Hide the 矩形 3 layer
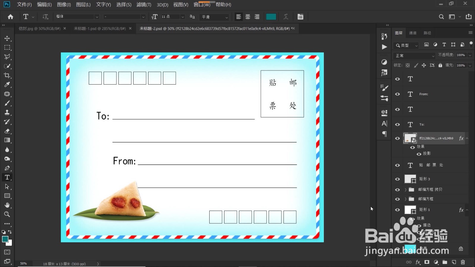The width and height of the screenshot is (475, 267). pos(398,179)
